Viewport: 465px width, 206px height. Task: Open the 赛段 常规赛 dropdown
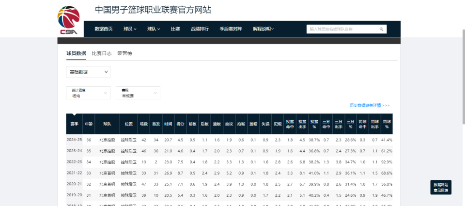(138, 93)
